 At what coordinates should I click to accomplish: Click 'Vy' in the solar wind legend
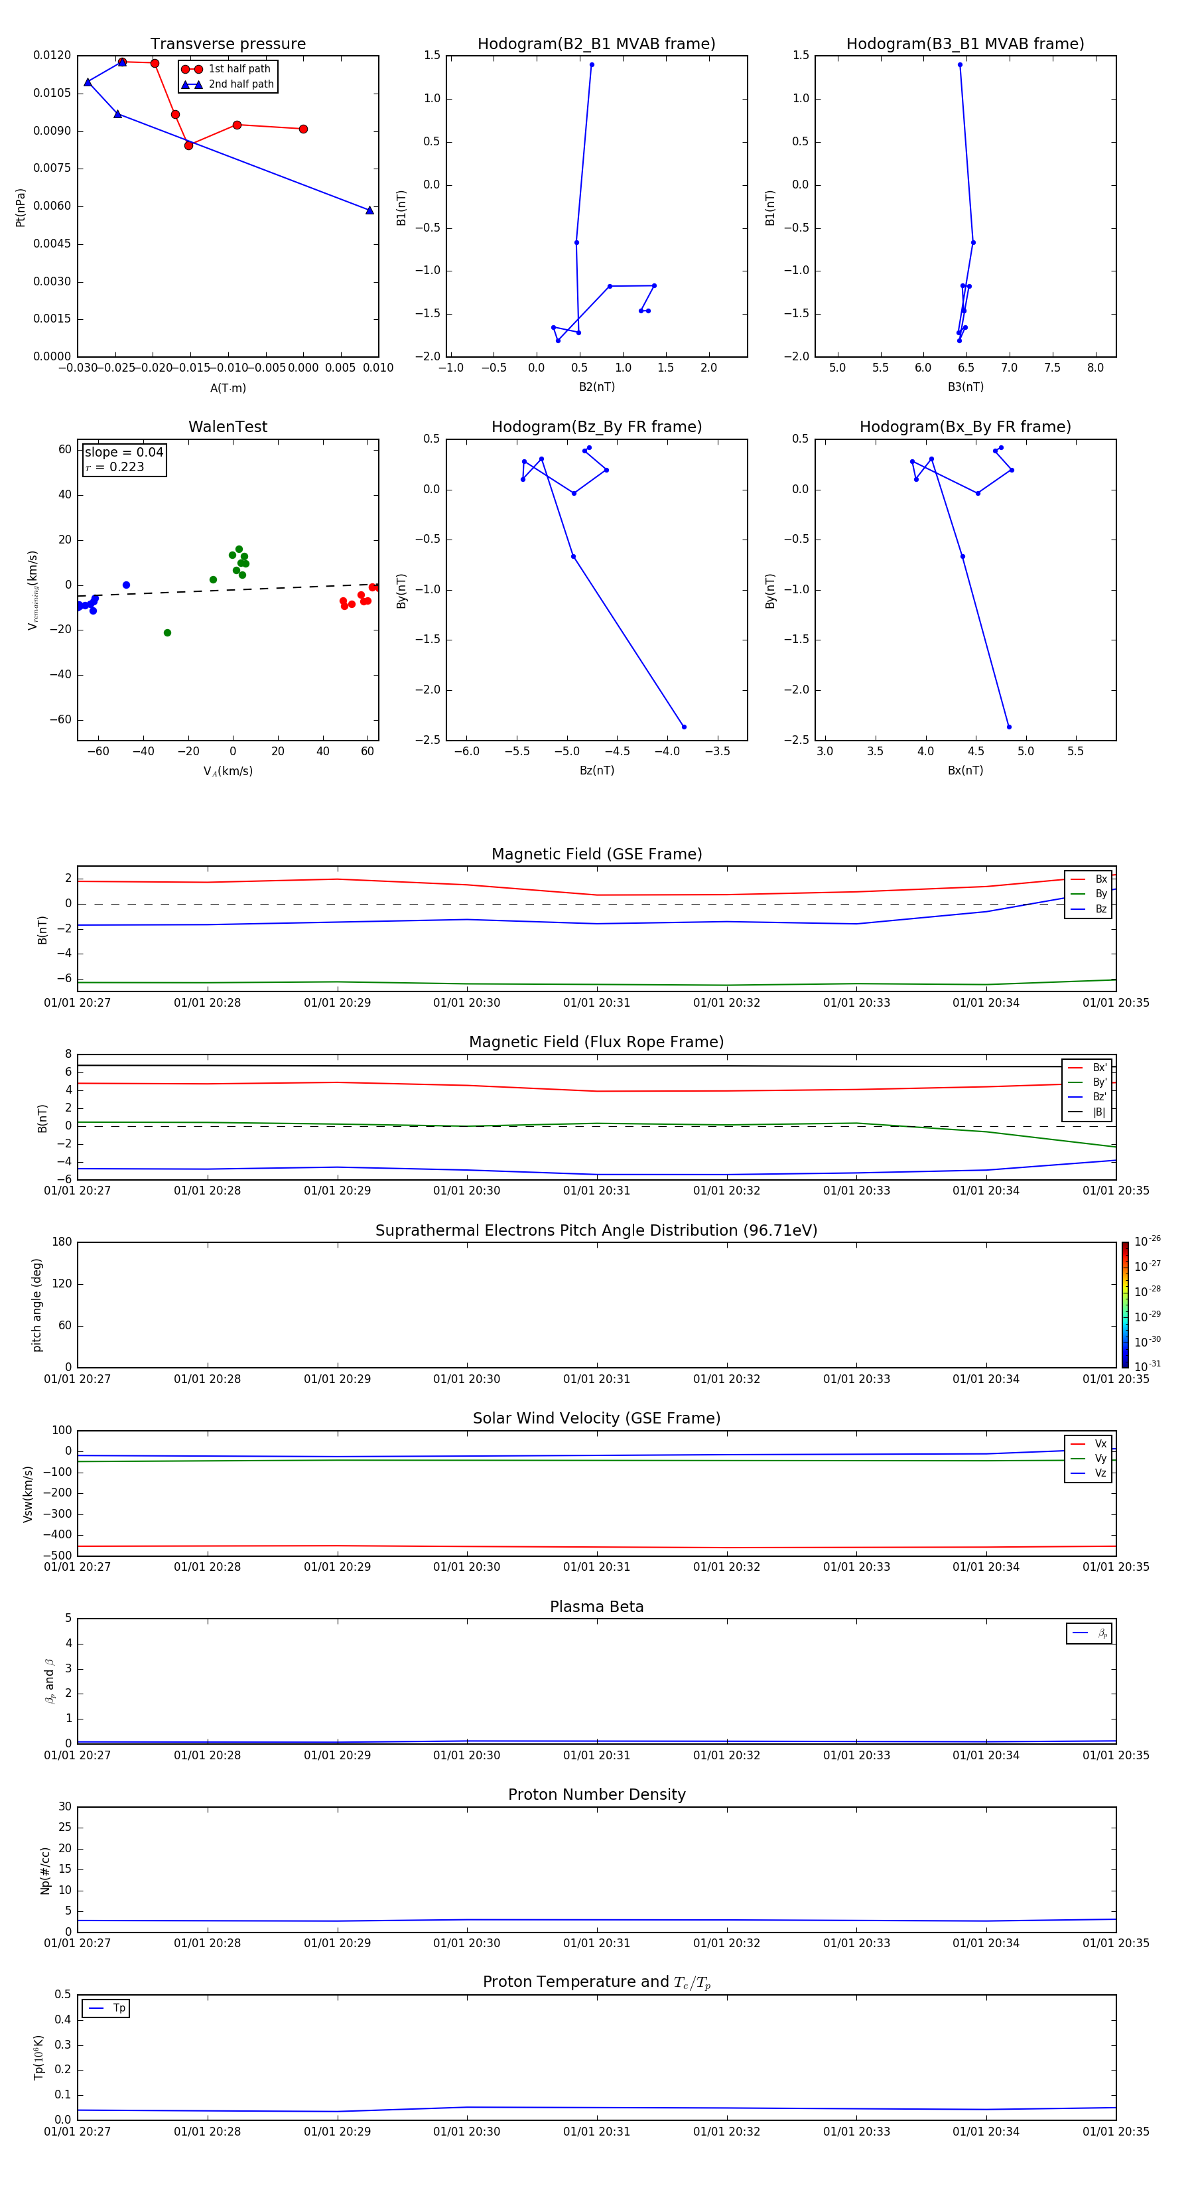pos(1100,1459)
